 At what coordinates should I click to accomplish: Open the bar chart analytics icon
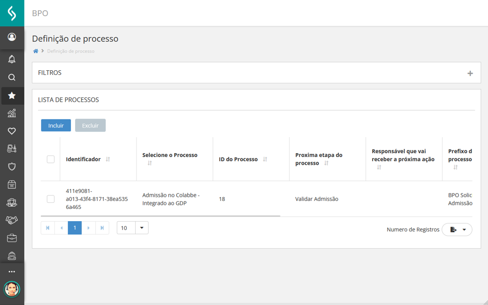pos(12,113)
